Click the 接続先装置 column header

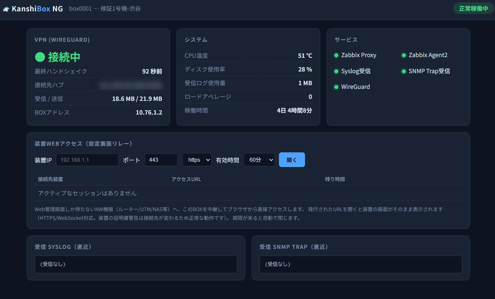point(51,179)
